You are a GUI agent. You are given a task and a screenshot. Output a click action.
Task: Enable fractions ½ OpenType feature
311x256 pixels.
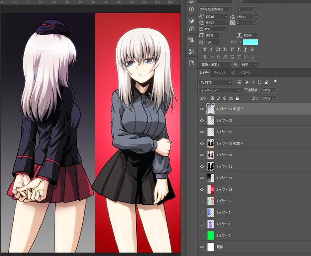(252, 57)
